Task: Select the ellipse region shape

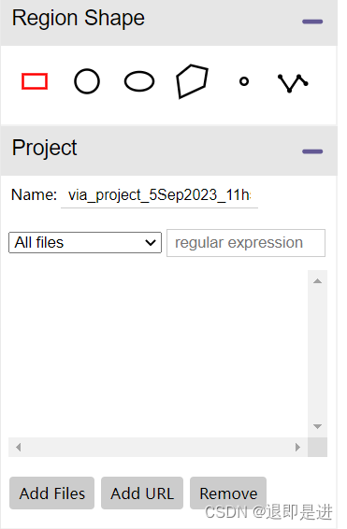Action: coord(139,81)
